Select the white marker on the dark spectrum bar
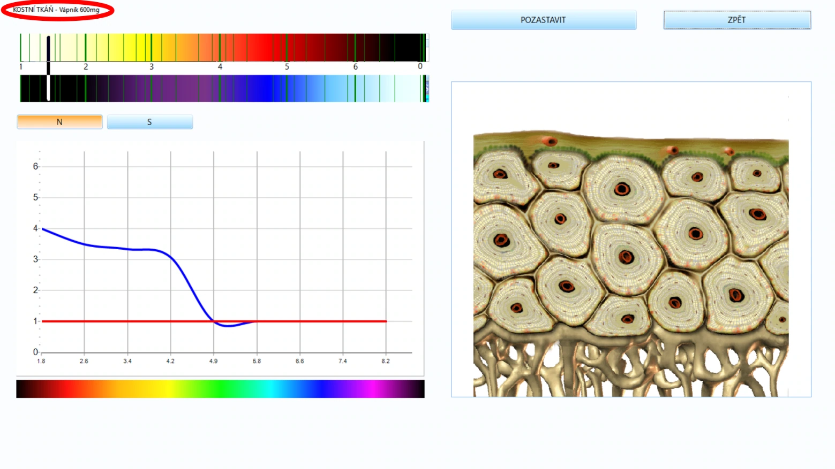 pyautogui.click(x=48, y=88)
